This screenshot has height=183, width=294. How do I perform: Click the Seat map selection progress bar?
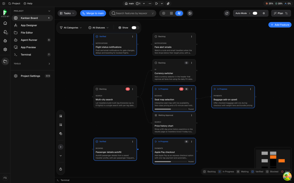pos(171,109)
